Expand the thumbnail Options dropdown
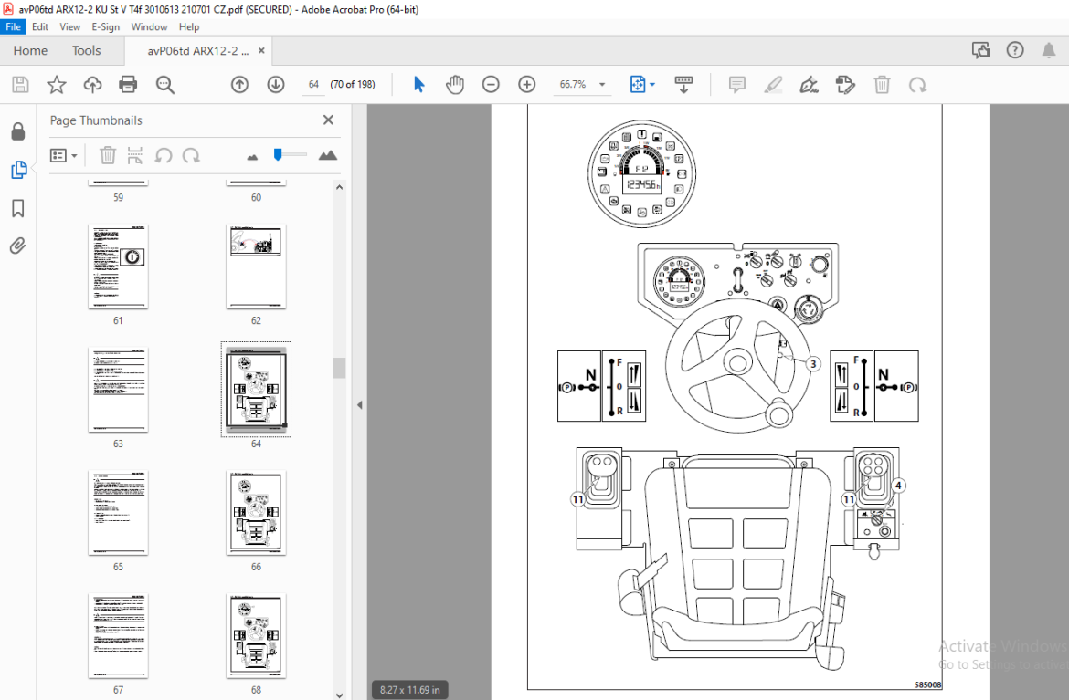 (63, 156)
